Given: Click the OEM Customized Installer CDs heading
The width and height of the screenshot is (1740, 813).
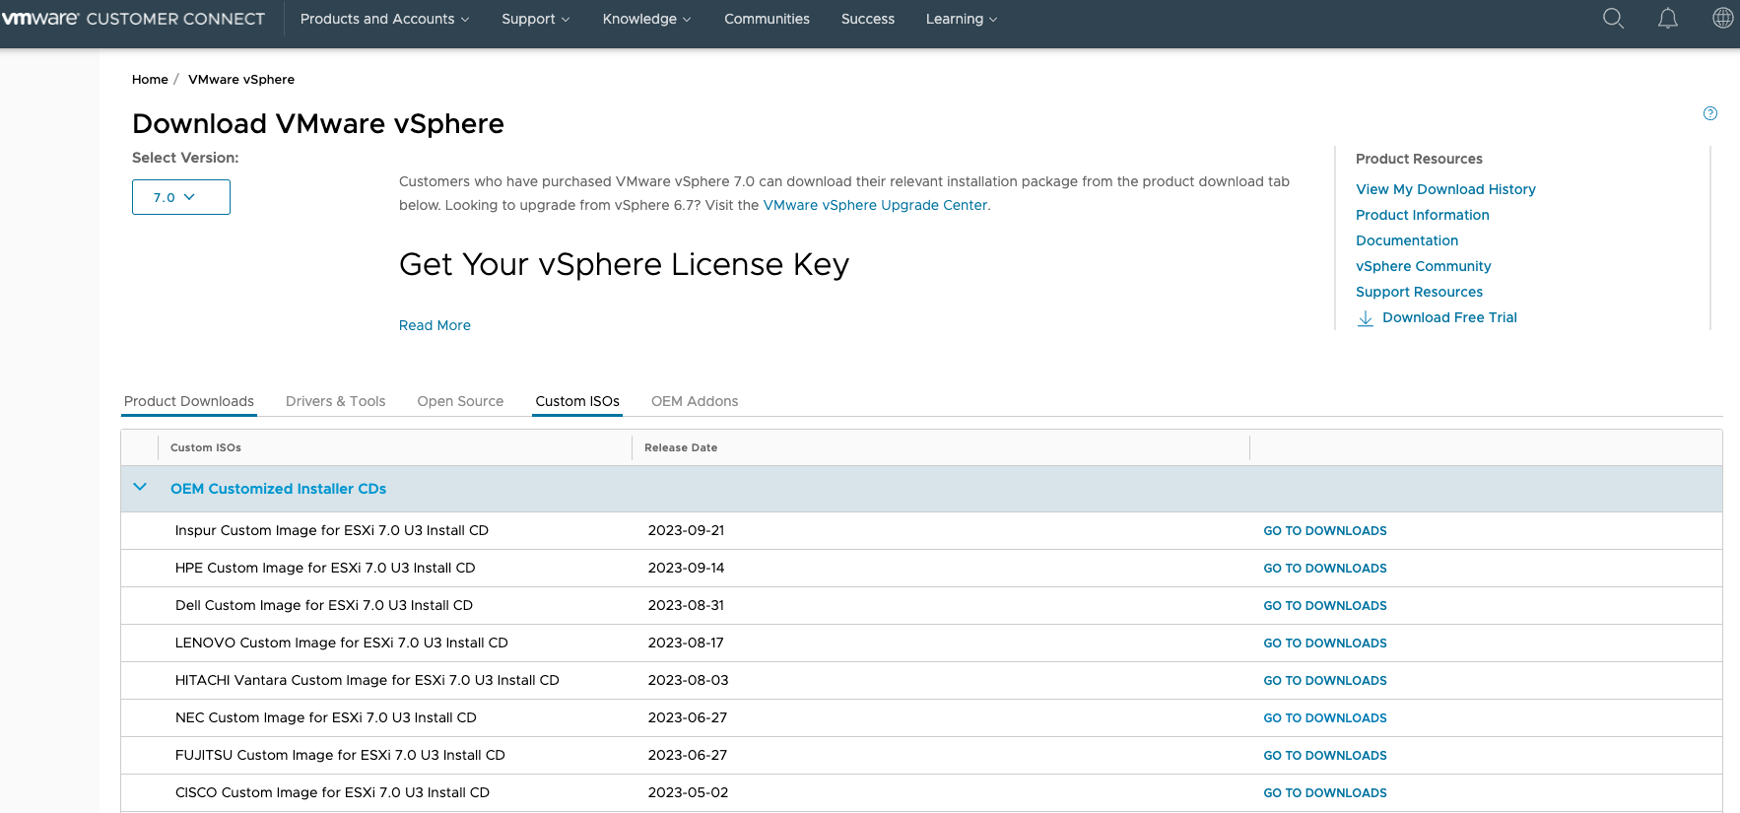Looking at the screenshot, I should [x=278, y=489].
